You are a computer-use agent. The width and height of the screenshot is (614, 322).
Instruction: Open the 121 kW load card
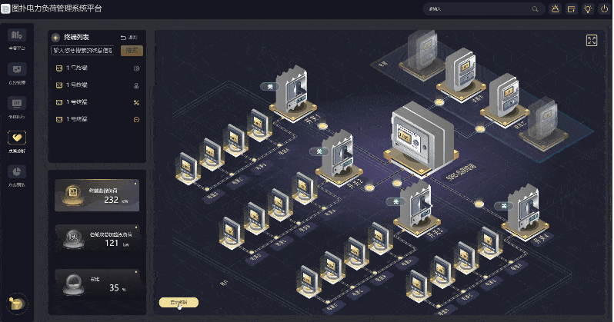pos(97,238)
